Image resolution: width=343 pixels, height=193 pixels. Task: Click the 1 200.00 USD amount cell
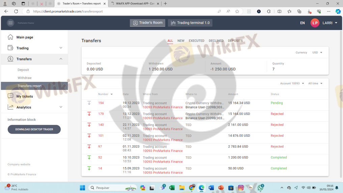pos(238,157)
